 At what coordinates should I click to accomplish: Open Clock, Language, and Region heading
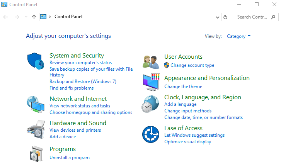[x=203, y=97]
